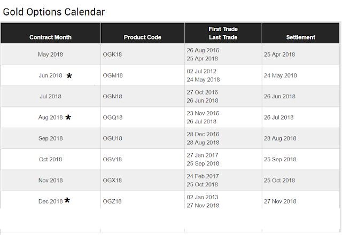The height and width of the screenshot is (235, 342).
Task: Click the asterisk beside Aug 2018
Action: (x=68, y=117)
